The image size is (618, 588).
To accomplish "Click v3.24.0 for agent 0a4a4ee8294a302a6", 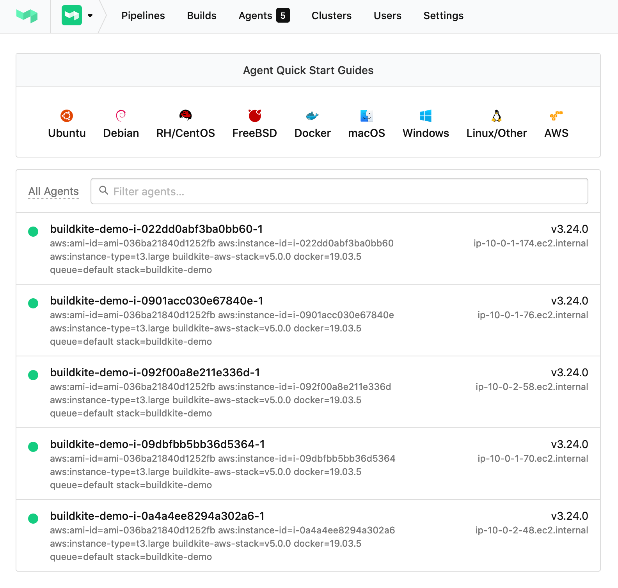I will 569,516.
